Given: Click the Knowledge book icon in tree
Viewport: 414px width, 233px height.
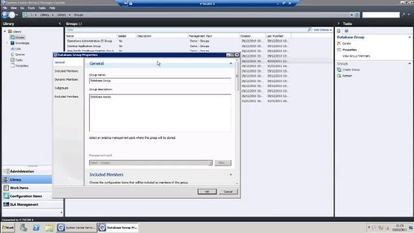Looking at the screenshot, I should (x=12, y=43).
